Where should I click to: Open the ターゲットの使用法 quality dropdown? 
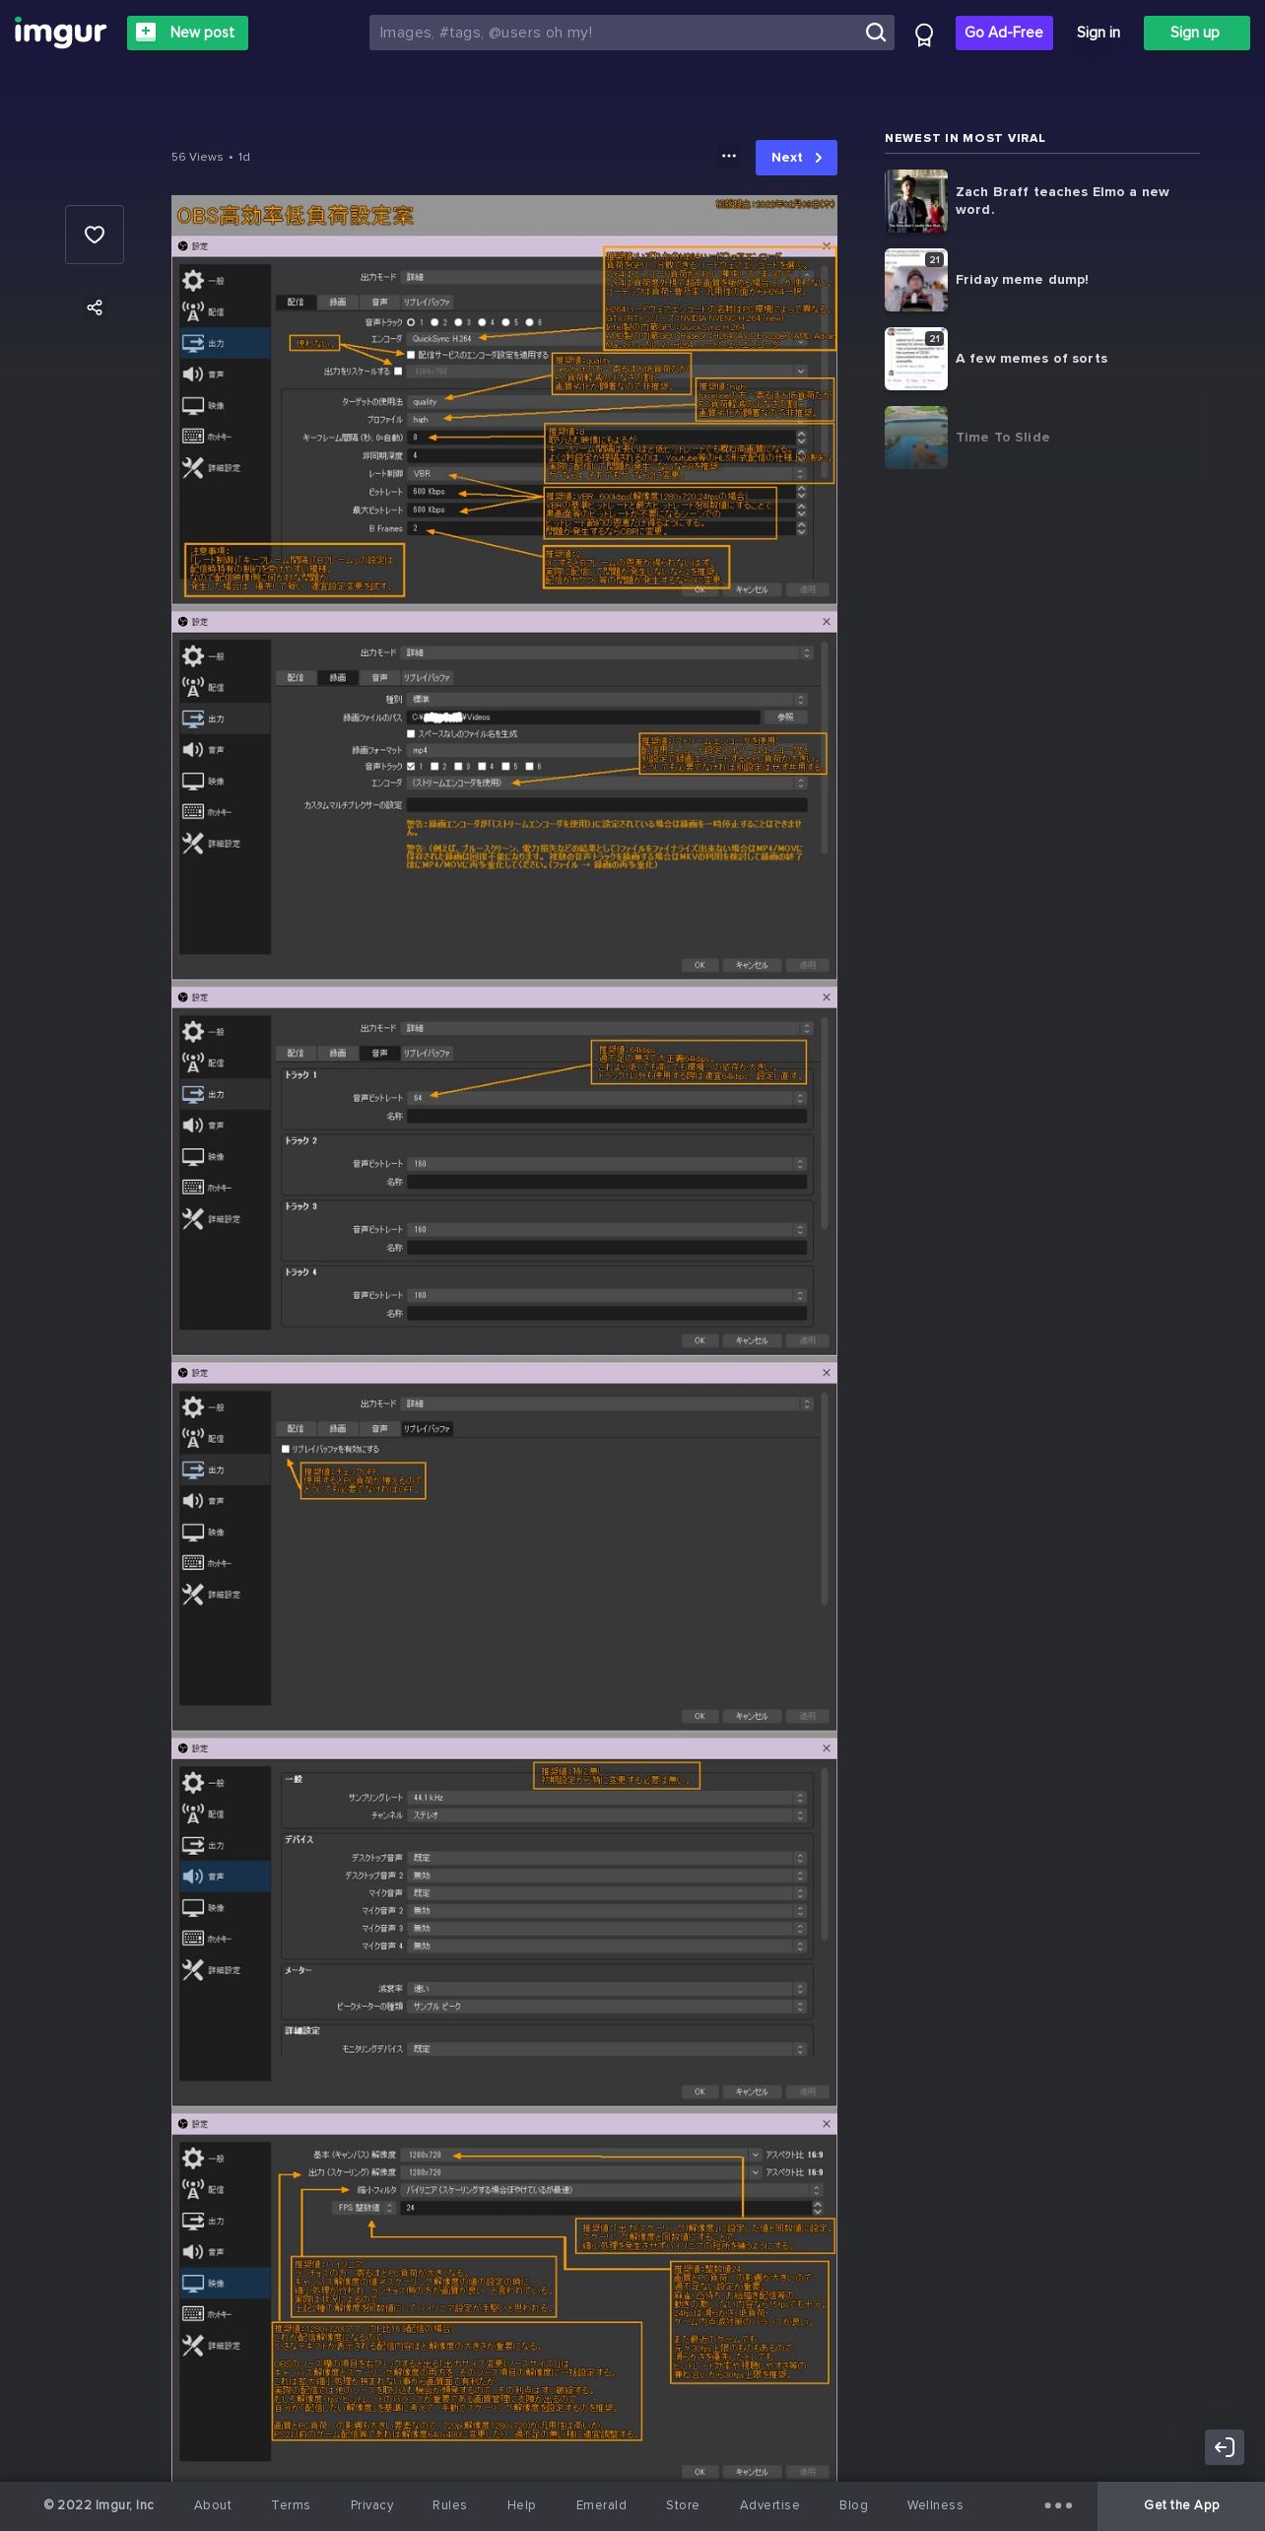[608, 401]
